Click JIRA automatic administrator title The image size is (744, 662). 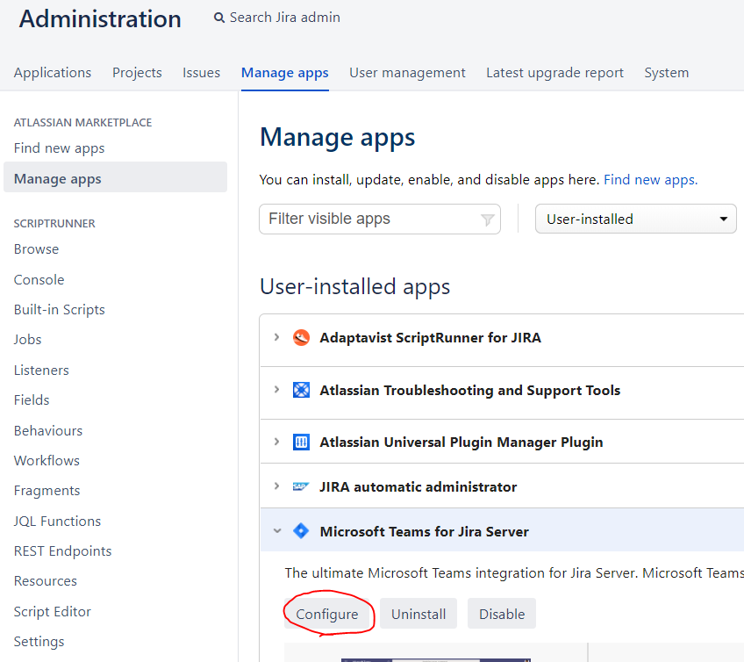tap(418, 486)
